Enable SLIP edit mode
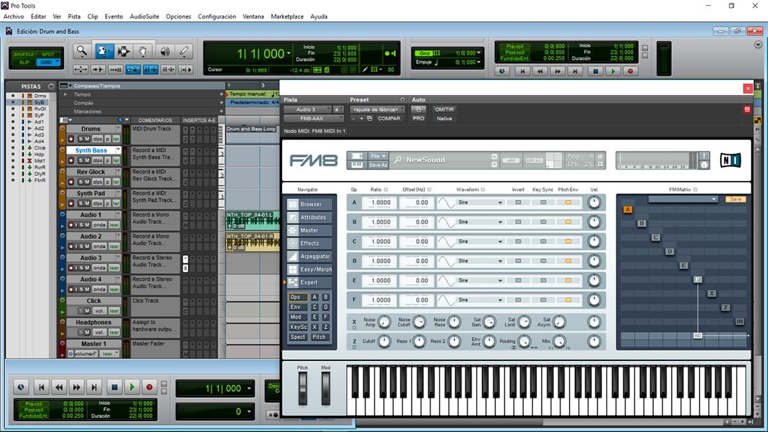 coord(25,62)
